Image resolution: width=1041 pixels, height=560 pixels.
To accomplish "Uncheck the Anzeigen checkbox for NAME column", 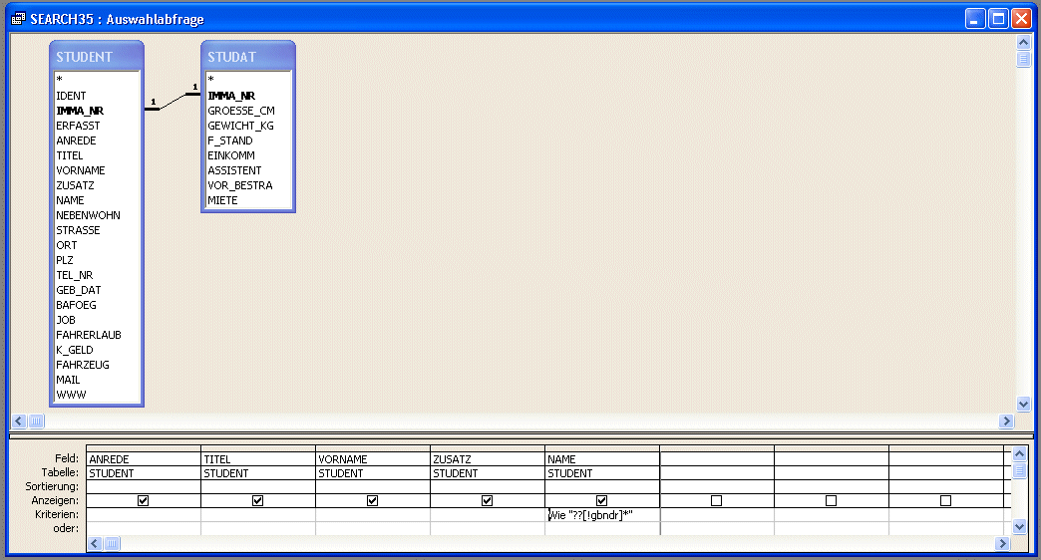I will point(601,501).
